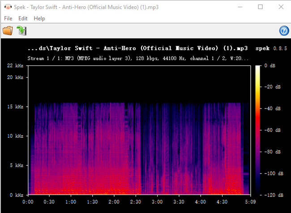
Task: Click the 0:00 time axis label
Action: tap(28, 202)
